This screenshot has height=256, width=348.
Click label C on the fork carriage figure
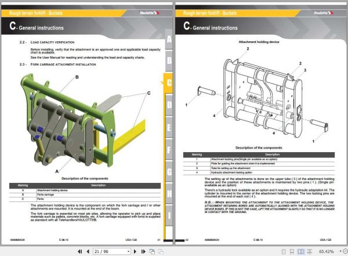[148, 93]
